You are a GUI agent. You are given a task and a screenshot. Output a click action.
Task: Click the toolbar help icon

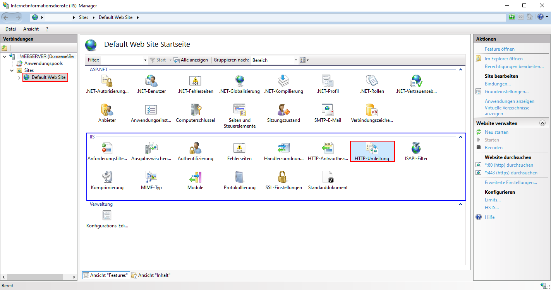tap(540, 17)
